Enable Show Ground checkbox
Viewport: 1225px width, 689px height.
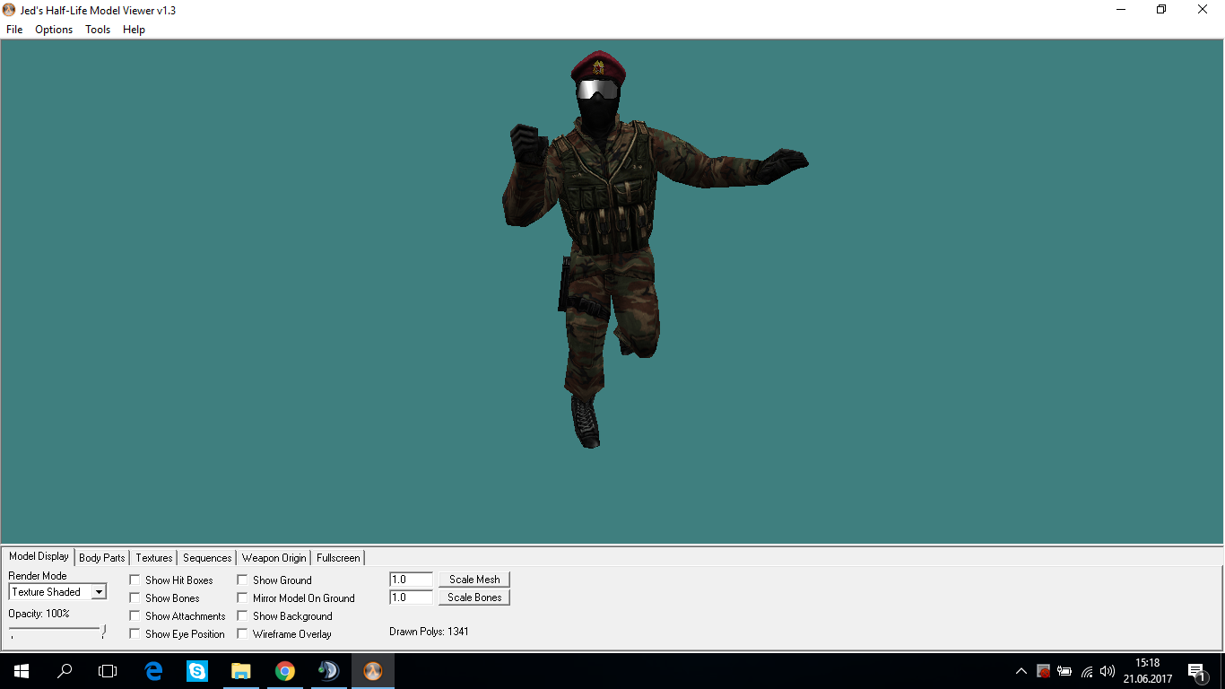point(242,580)
